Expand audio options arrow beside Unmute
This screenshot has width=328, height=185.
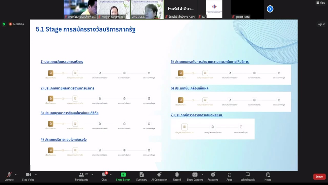tap(16, 175)
